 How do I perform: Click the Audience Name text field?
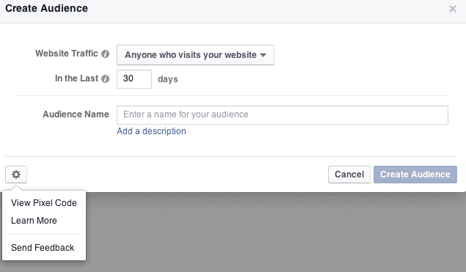click(283, 115)
